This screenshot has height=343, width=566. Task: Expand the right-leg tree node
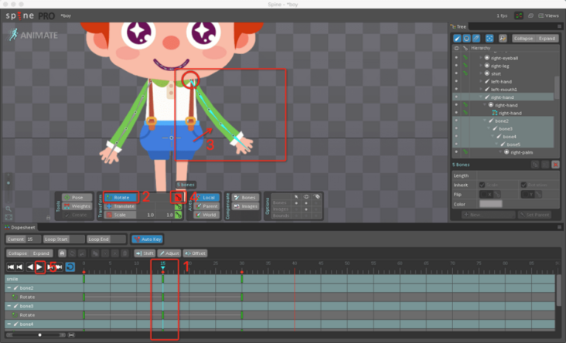click(x=481, y=66)
